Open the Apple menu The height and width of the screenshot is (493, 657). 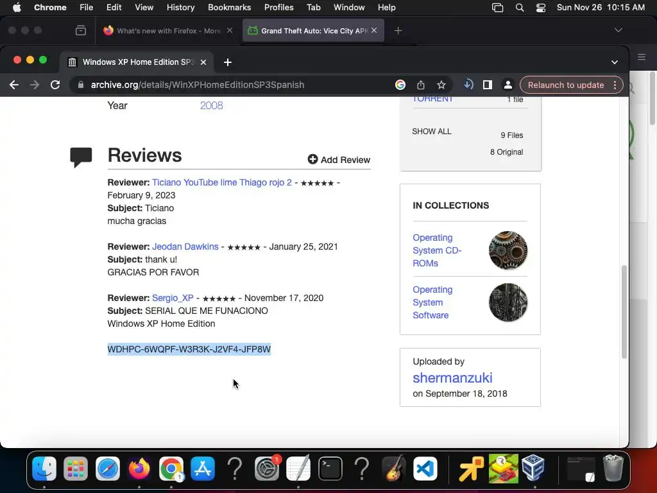pos(17,8)
